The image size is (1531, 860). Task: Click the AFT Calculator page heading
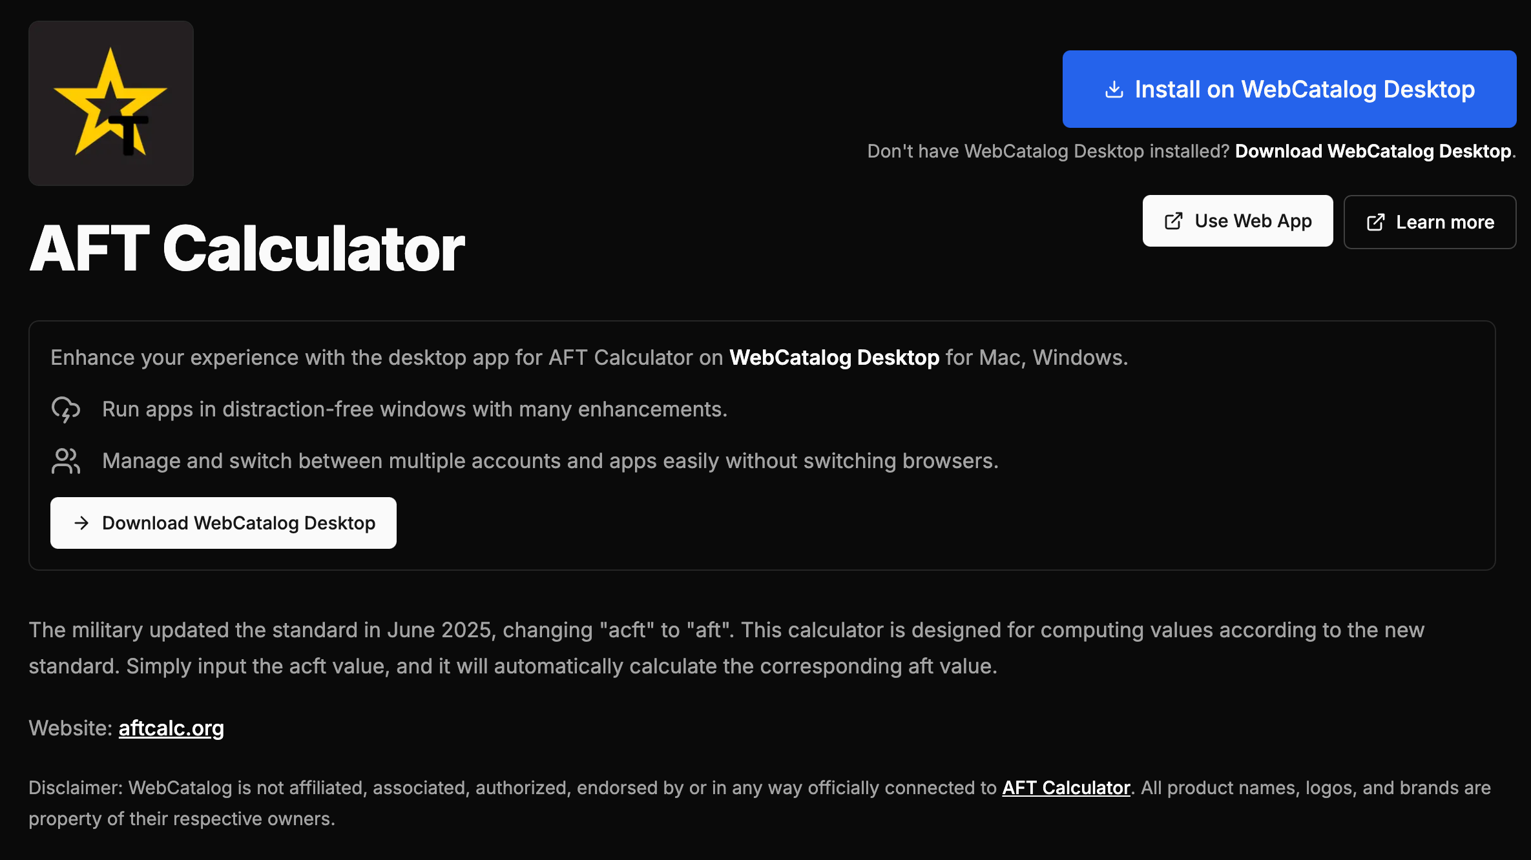(247, 249)
